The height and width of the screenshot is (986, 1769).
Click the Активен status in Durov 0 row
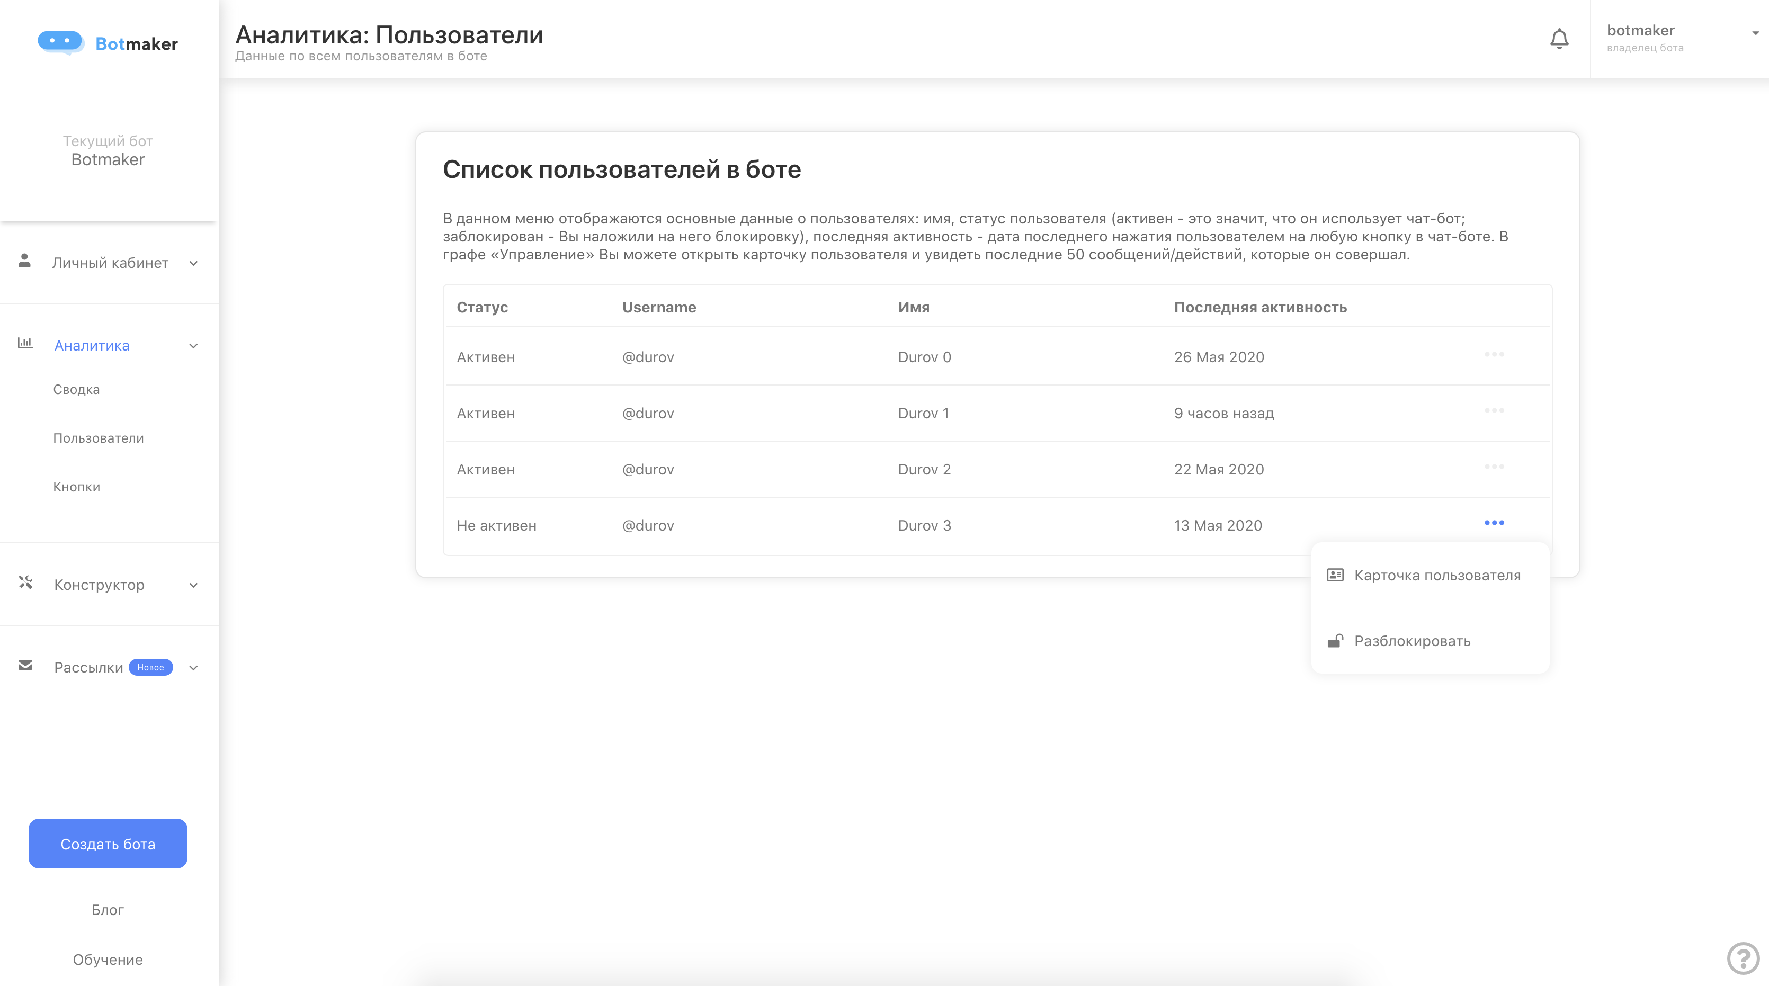click(486, 357)
